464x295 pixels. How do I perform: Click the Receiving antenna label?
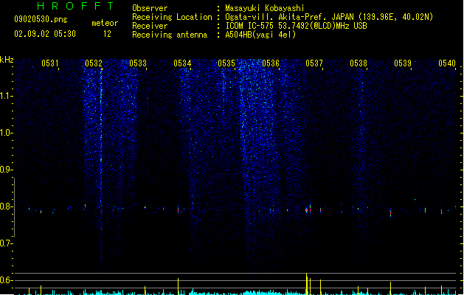coord(170,35)
